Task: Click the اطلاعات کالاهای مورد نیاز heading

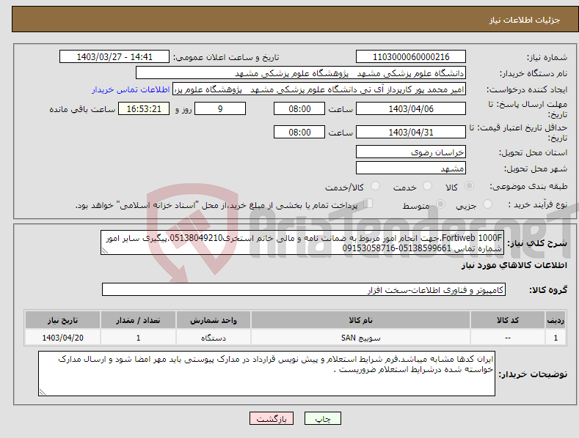Action: 514,265
